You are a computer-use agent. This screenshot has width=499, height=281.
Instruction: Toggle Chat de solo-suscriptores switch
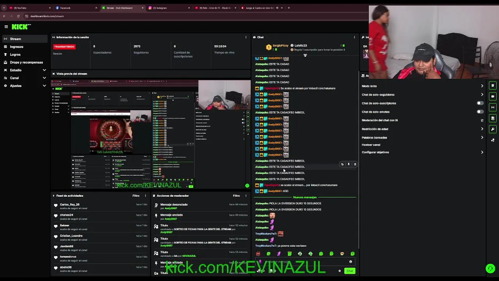(480, 103)
